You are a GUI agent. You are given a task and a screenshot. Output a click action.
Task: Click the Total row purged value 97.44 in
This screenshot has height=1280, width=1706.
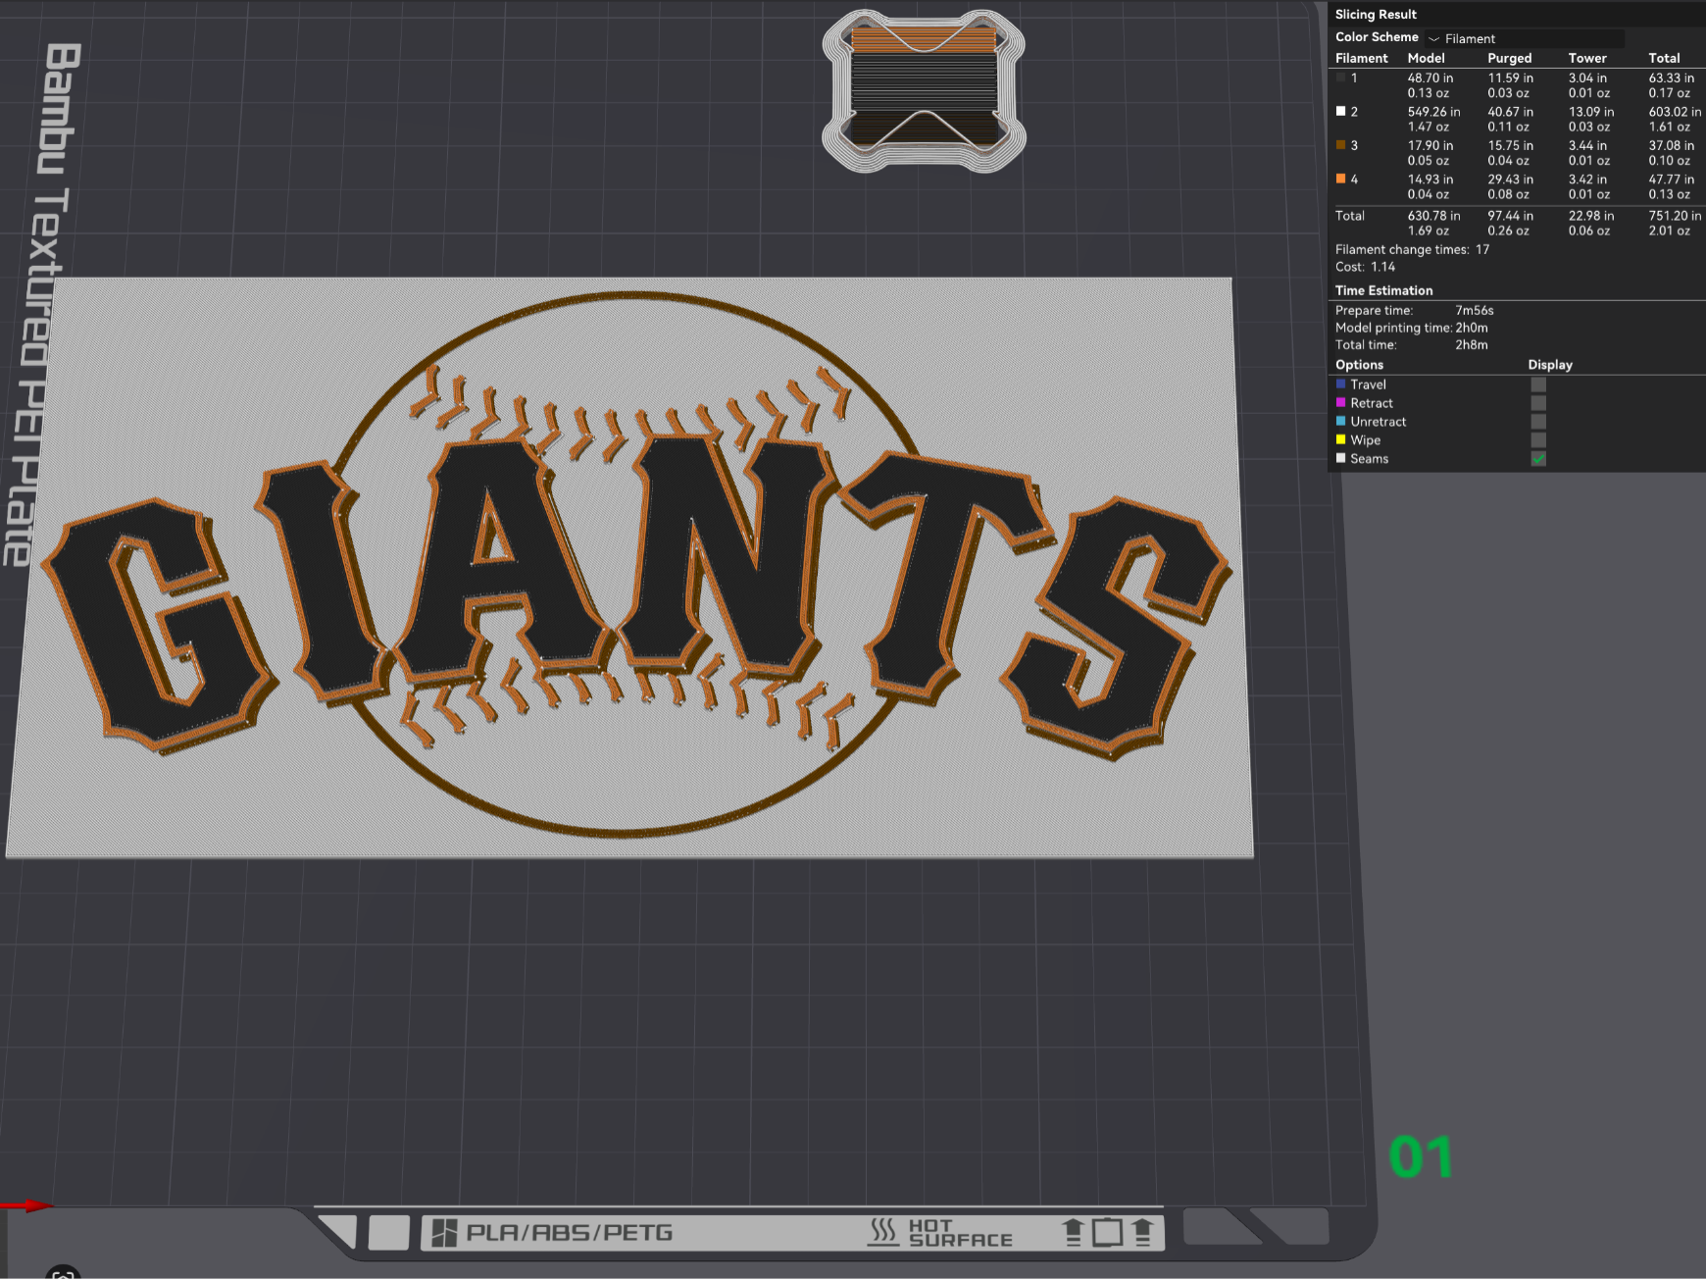(1510, 216)
